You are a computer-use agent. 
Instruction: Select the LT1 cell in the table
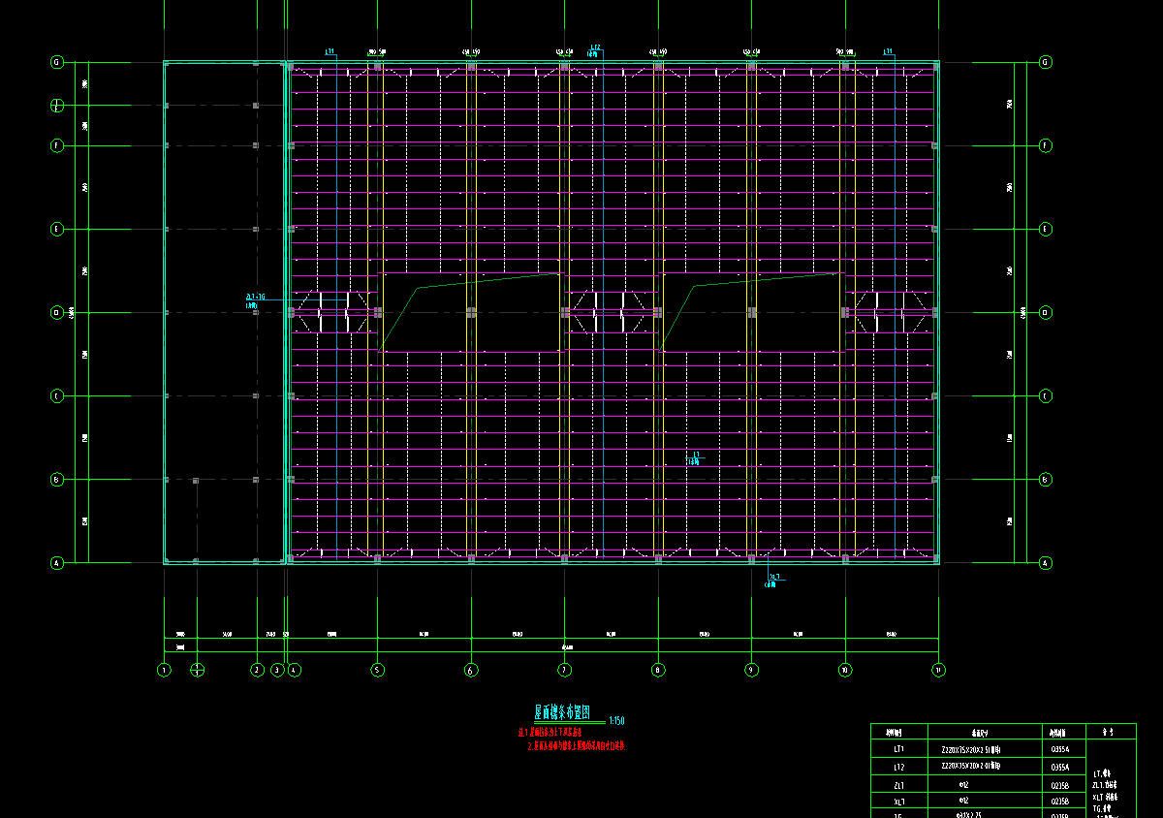click(899, 749)
